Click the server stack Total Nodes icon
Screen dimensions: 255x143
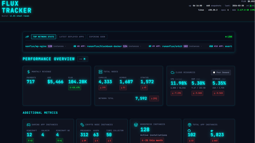point(100,72)
